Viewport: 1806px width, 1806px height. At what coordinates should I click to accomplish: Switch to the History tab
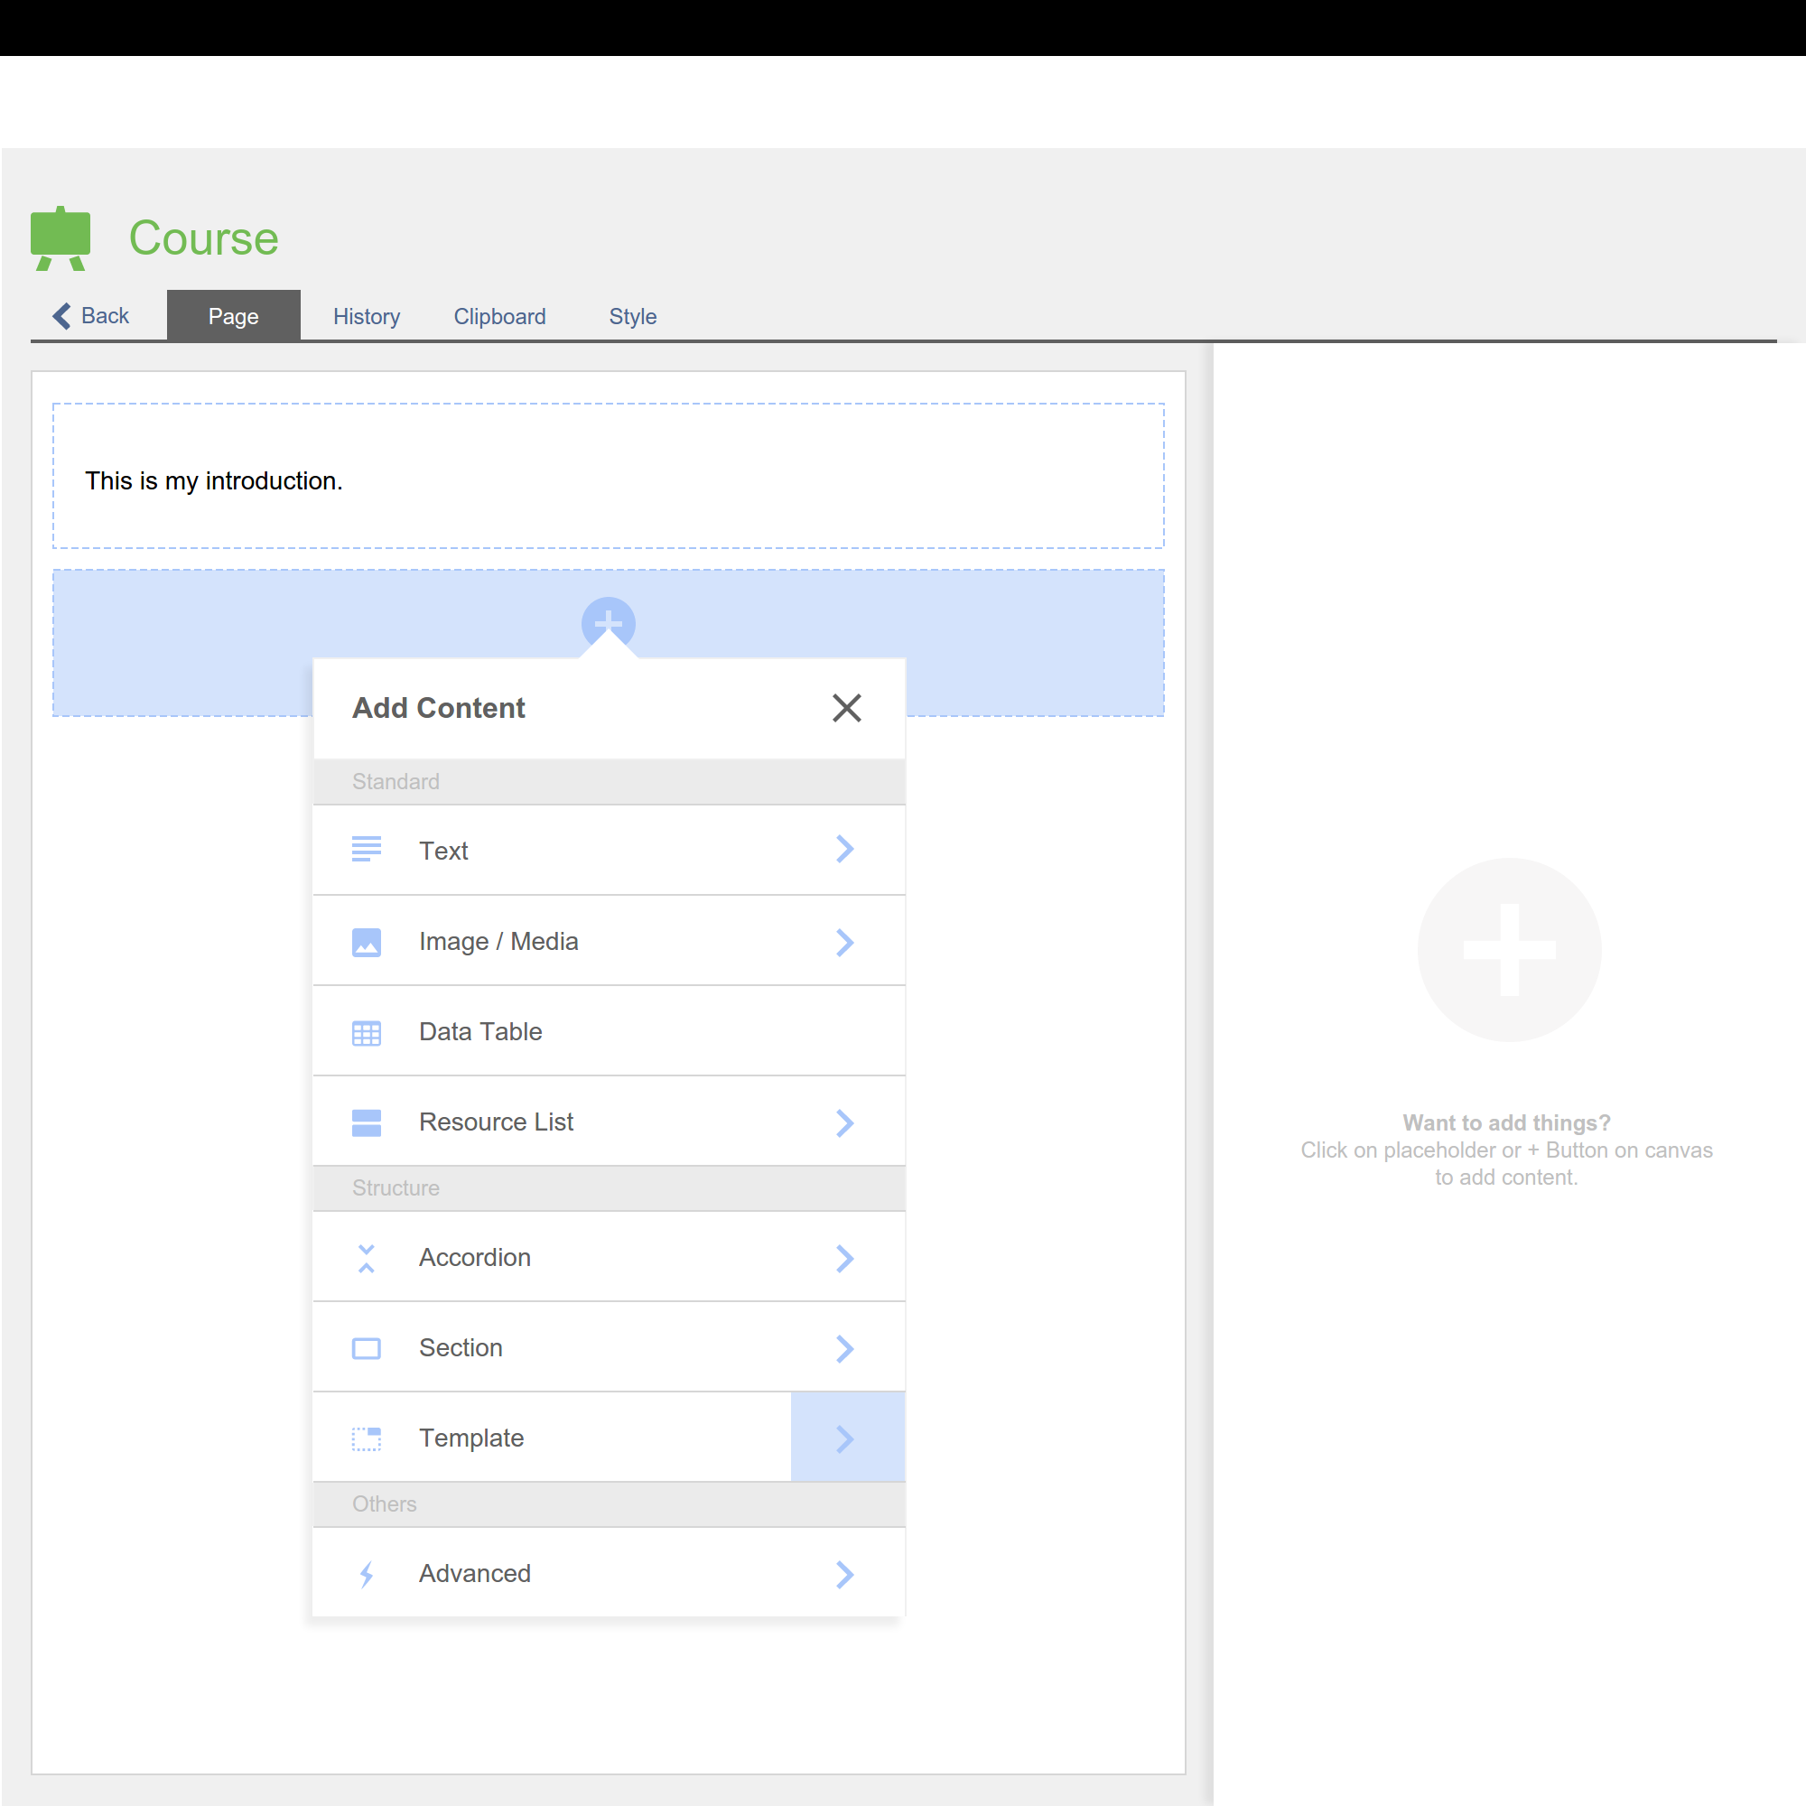(367, 317)
